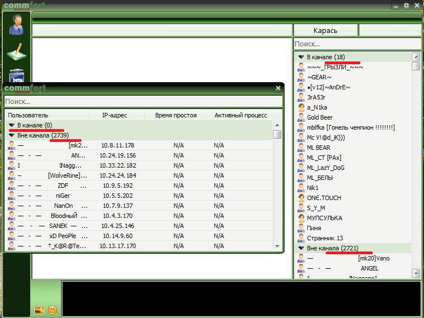This screenshot has width=424, height=318.
Task: Expand 'В канале (0)' in the popup list
Action: (x=11, y=126)
